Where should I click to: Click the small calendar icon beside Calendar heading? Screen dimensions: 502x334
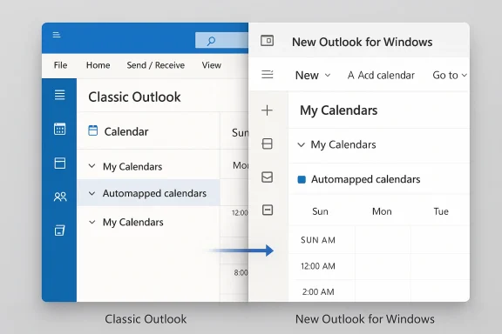[93, 130]
